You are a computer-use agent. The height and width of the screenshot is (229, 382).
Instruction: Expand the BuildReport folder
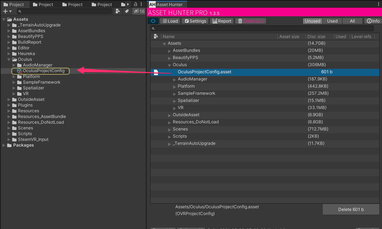click(9, 42)
